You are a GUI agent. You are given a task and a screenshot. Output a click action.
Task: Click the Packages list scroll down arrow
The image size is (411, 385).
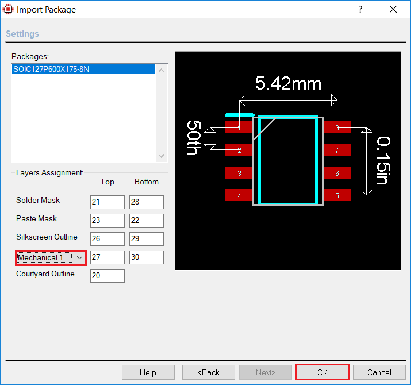161,156
